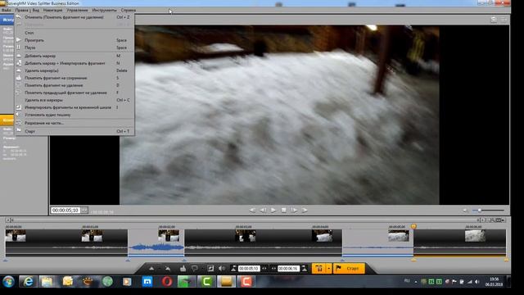Click the Add marker toolbar icon
Image resolution: width=524 pixels, height=295 pixels.
coord(151,269)
